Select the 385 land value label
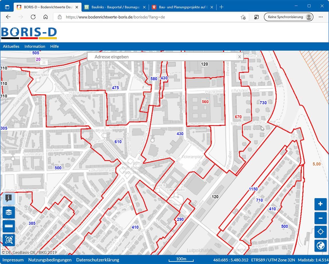The height and width of the screenshot is (264, 329). coord(32,223)
